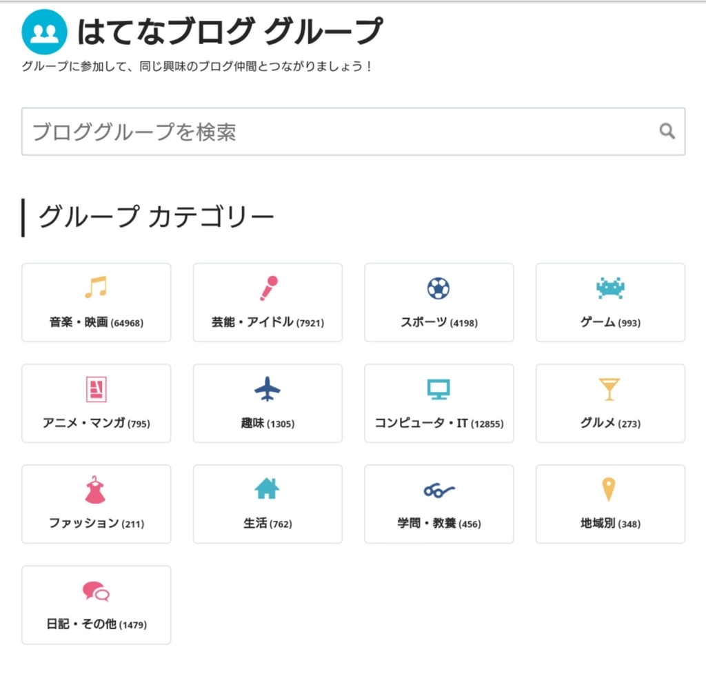Click the soccer ball icon
706x683 pixels.
click(x=438, y=288)
